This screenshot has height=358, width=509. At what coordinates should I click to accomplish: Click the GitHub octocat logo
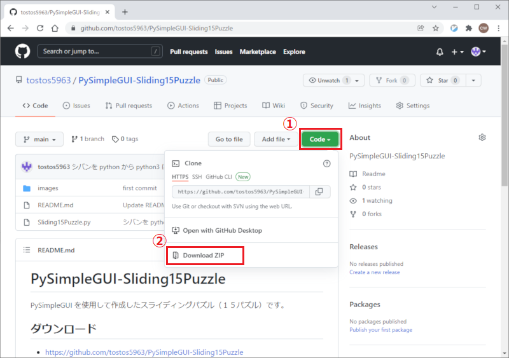tap(23, 52)
